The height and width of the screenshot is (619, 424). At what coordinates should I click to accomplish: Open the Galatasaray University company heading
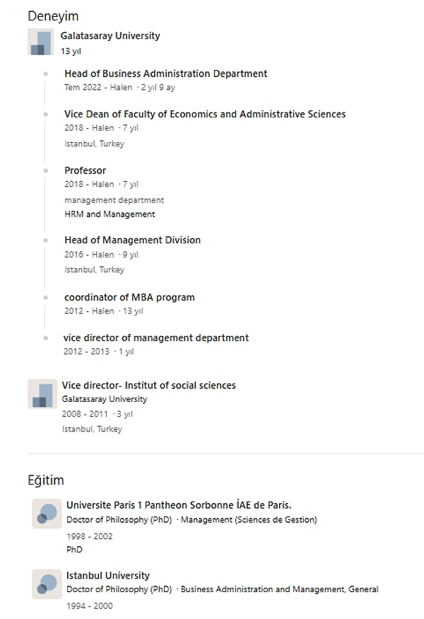coord(110,35)
